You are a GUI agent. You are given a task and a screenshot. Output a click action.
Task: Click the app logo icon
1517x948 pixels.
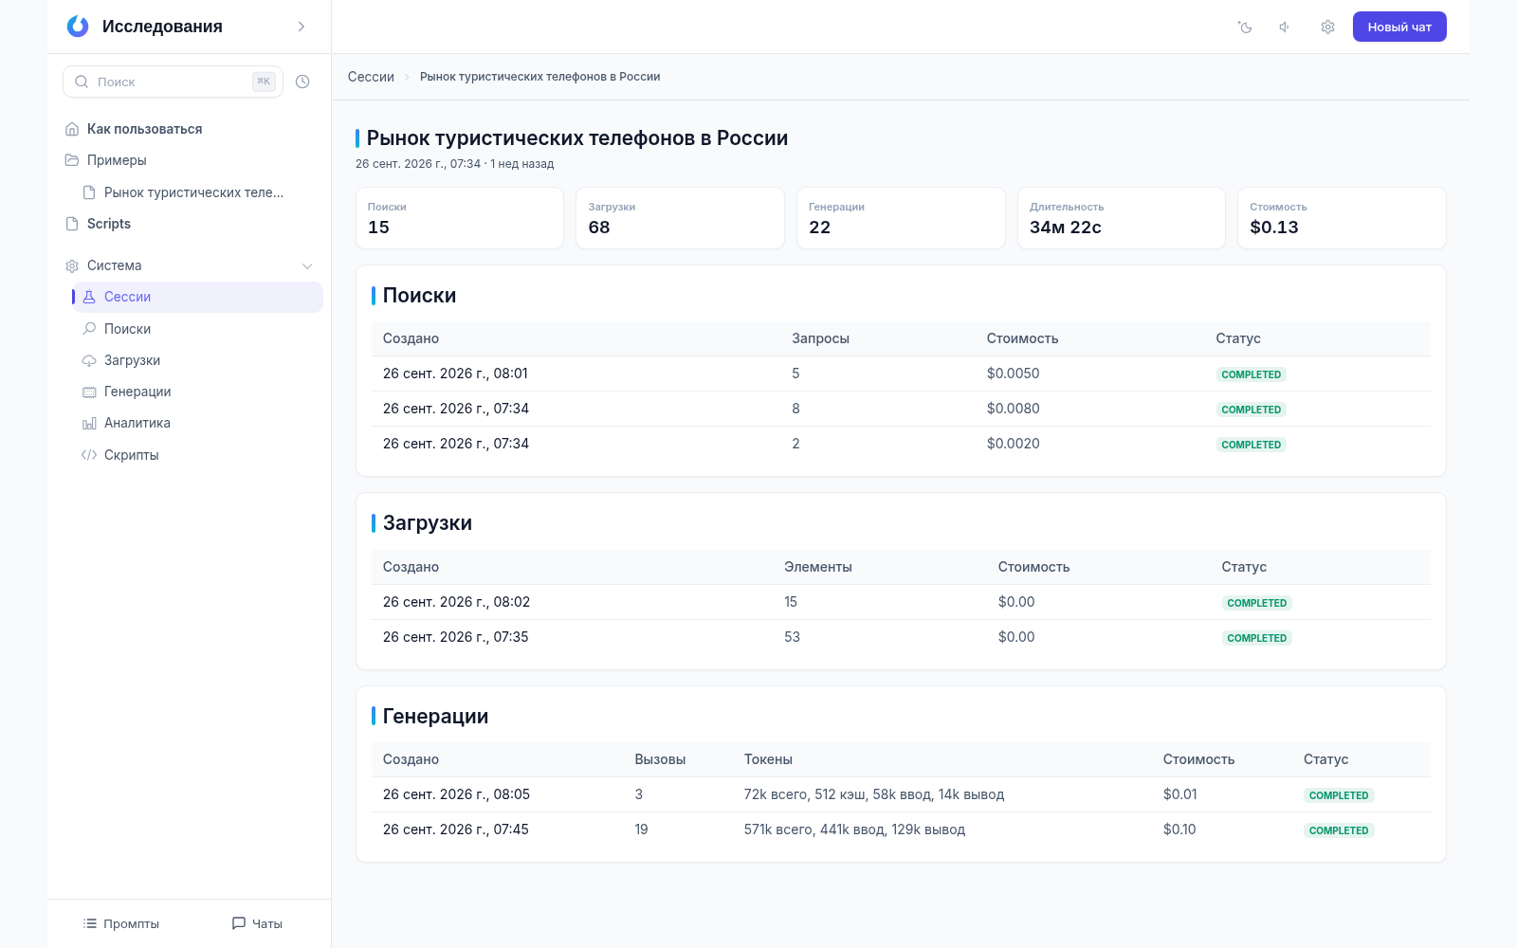[78, 27]
